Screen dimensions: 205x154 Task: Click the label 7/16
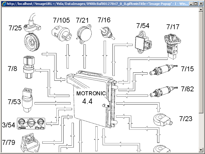pyautogui.click(x=104, y=20)
